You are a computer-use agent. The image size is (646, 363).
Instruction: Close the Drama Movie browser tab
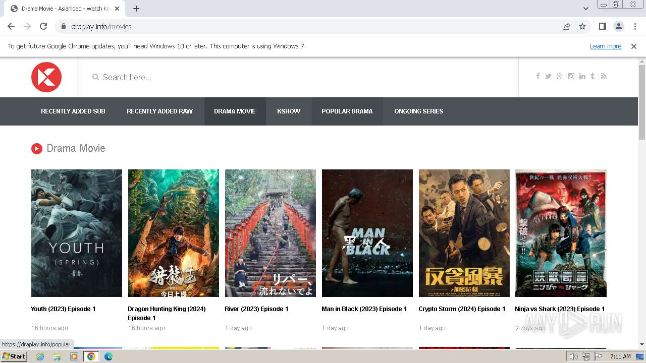coord(117,9)
